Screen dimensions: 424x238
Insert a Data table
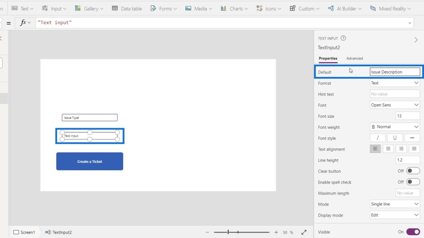pyautogui.click(x=127, y=9)
